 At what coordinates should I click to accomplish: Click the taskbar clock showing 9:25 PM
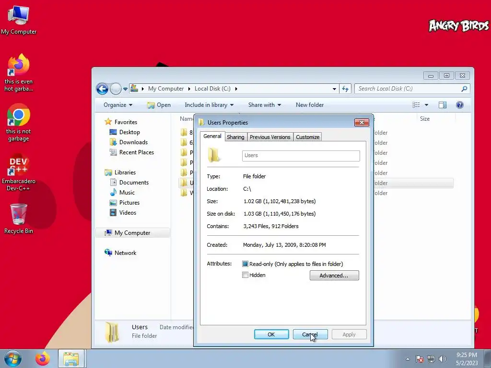click(467, 359)
